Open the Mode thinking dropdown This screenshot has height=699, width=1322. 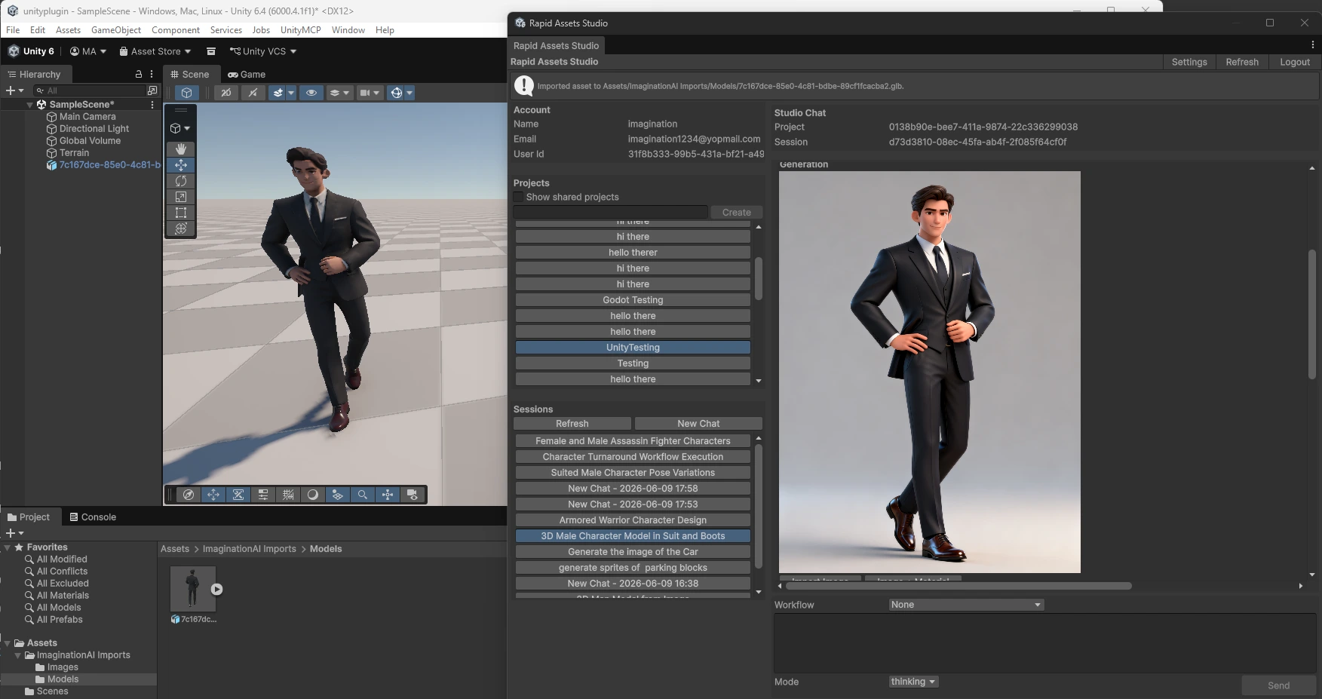[913, 682]
